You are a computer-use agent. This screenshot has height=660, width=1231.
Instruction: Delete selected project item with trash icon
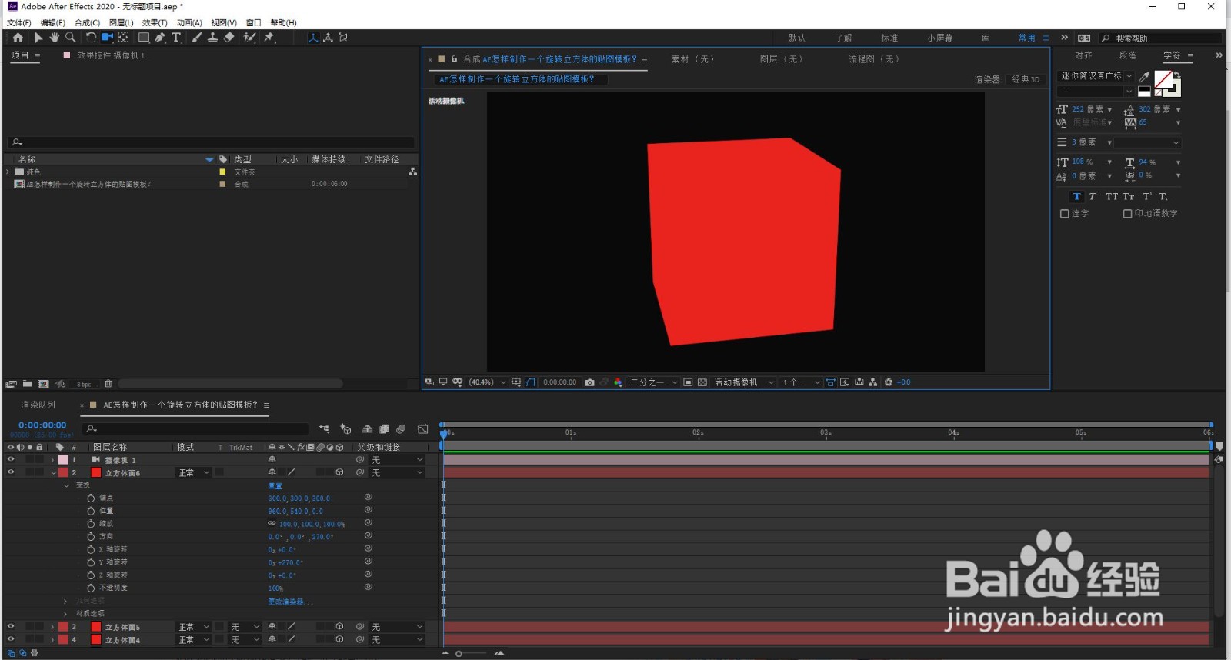click(108, 383)
